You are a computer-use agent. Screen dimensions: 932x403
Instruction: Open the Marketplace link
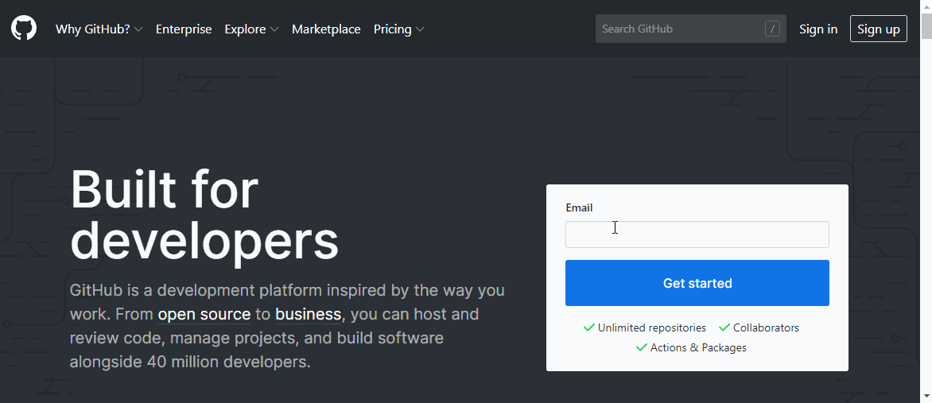[326, 29]
